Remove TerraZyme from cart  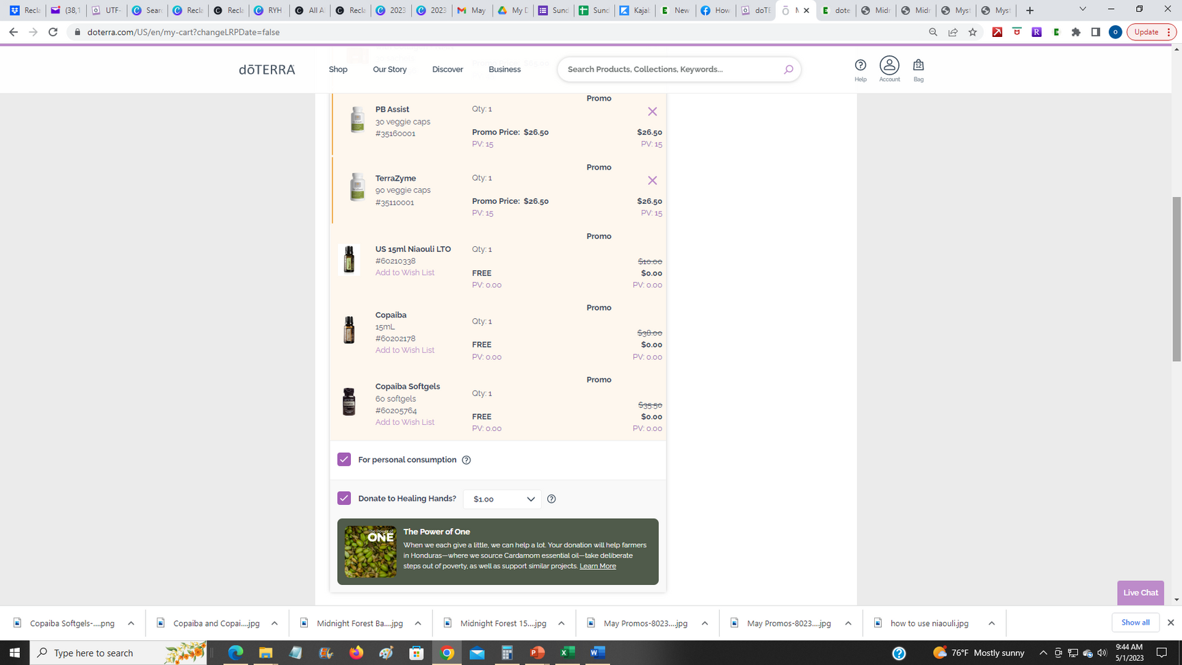[x=652, y=181]
